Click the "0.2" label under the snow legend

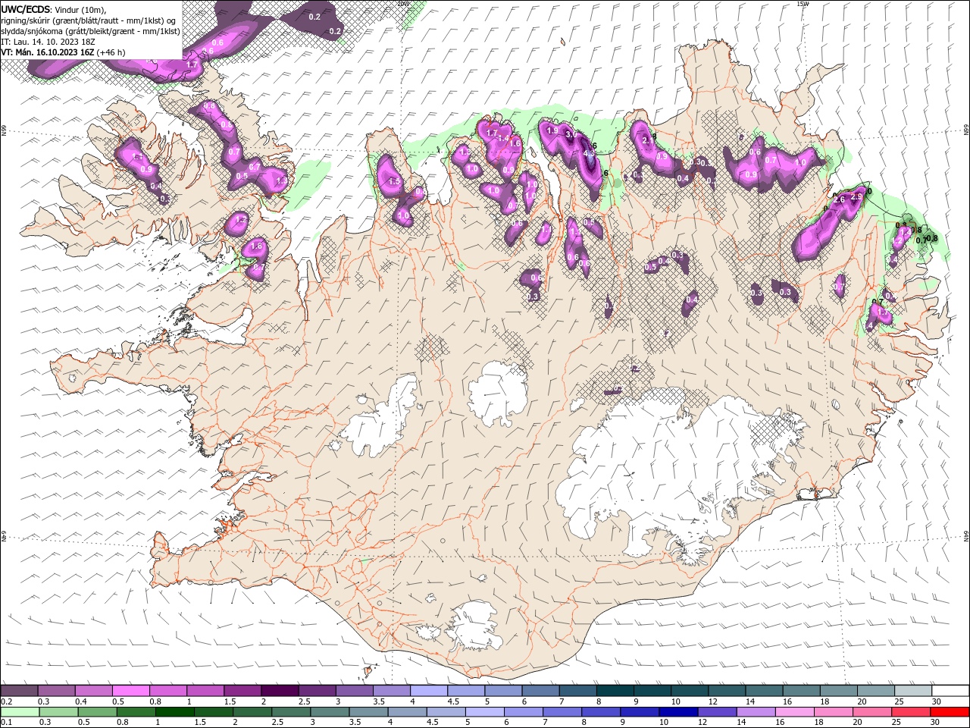pos(5,701)
